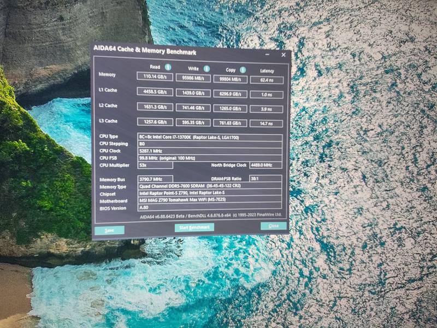Click the Copy info icon

tap(243, 70)
